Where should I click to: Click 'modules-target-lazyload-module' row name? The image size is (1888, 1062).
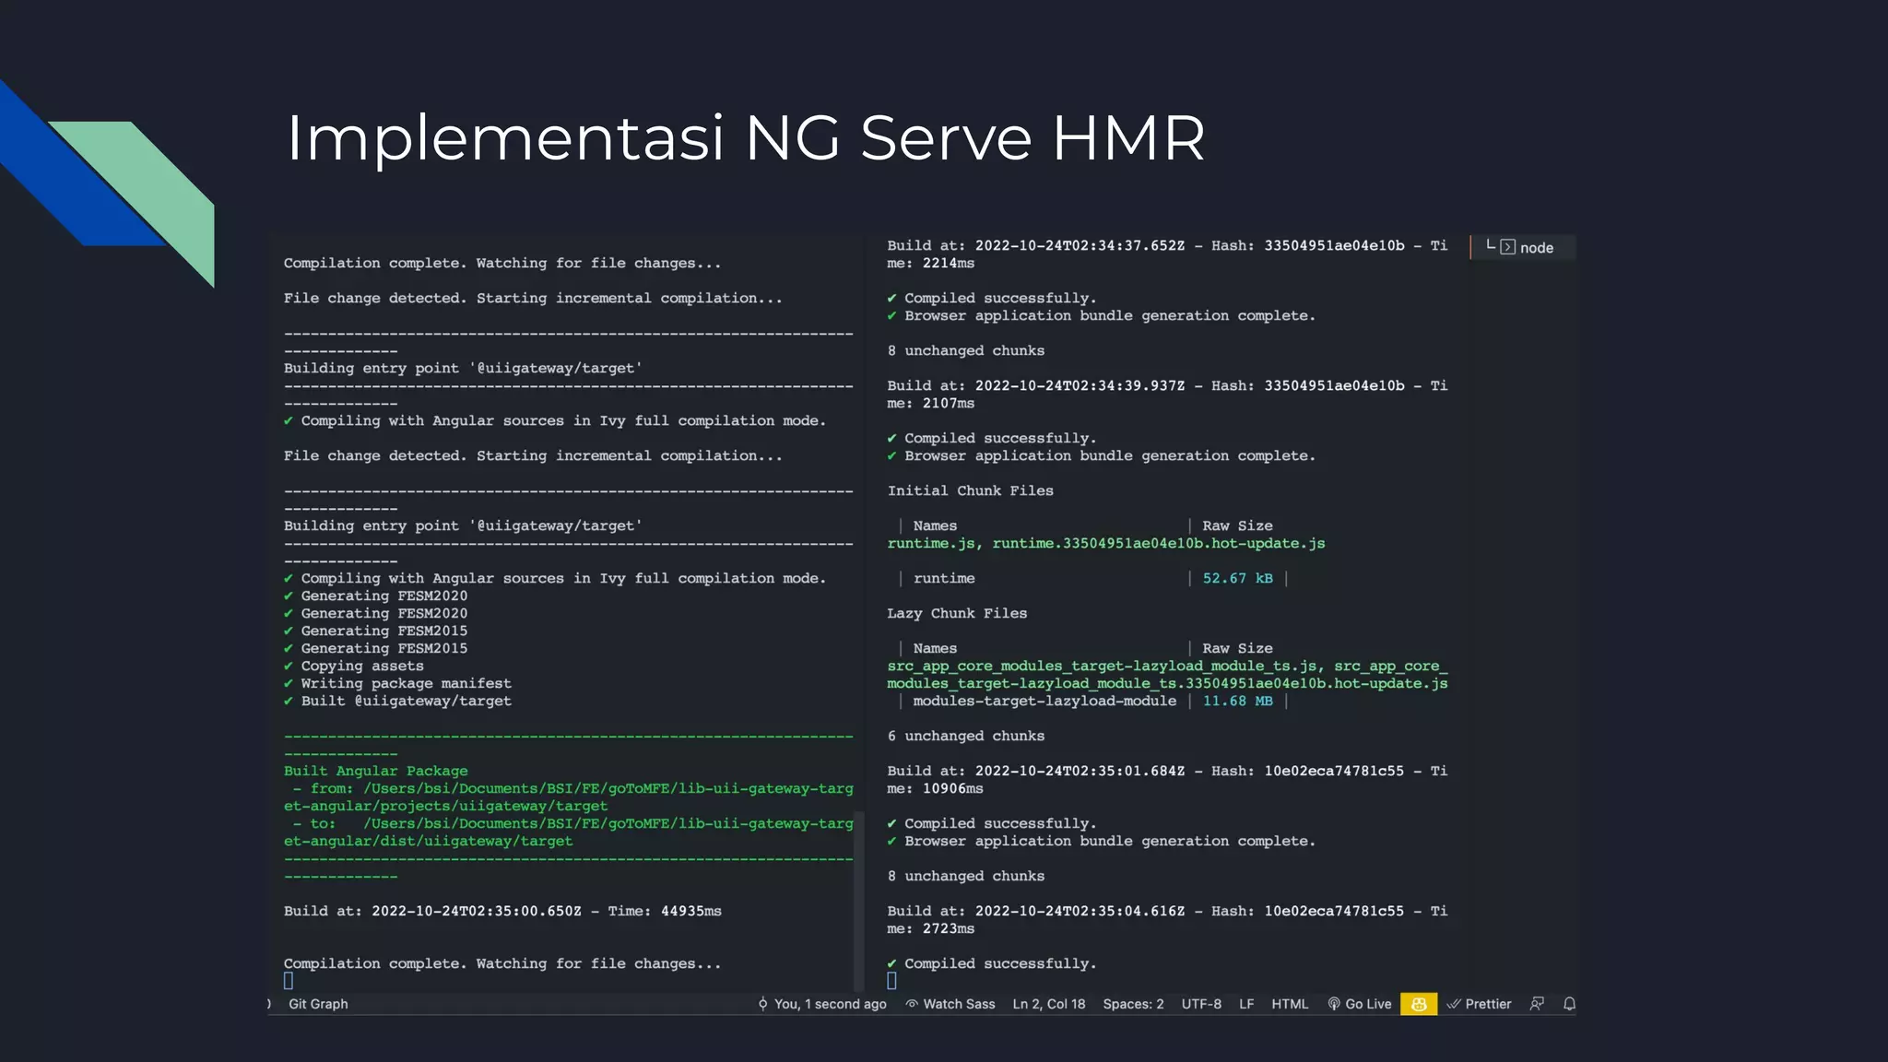pos(1044,701)
